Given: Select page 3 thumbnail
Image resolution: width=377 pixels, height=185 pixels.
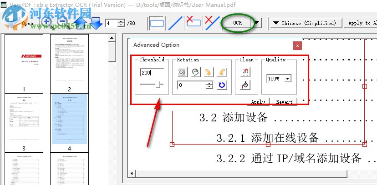Looking at the screenshot, I should point(24,123).
